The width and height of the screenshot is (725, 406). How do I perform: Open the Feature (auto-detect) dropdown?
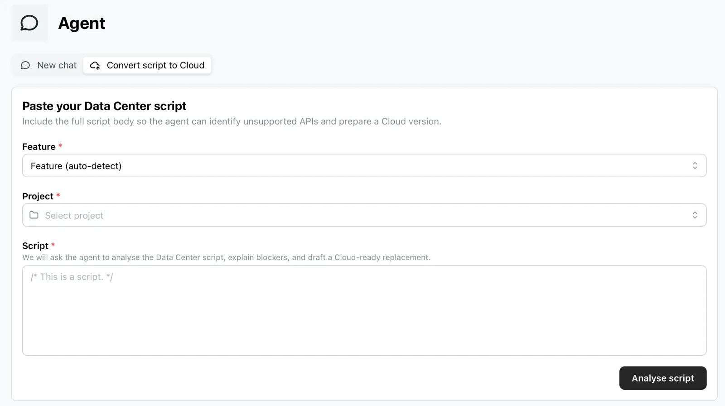click(x=364, y=166)
